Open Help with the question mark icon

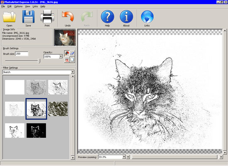[107, 17]
